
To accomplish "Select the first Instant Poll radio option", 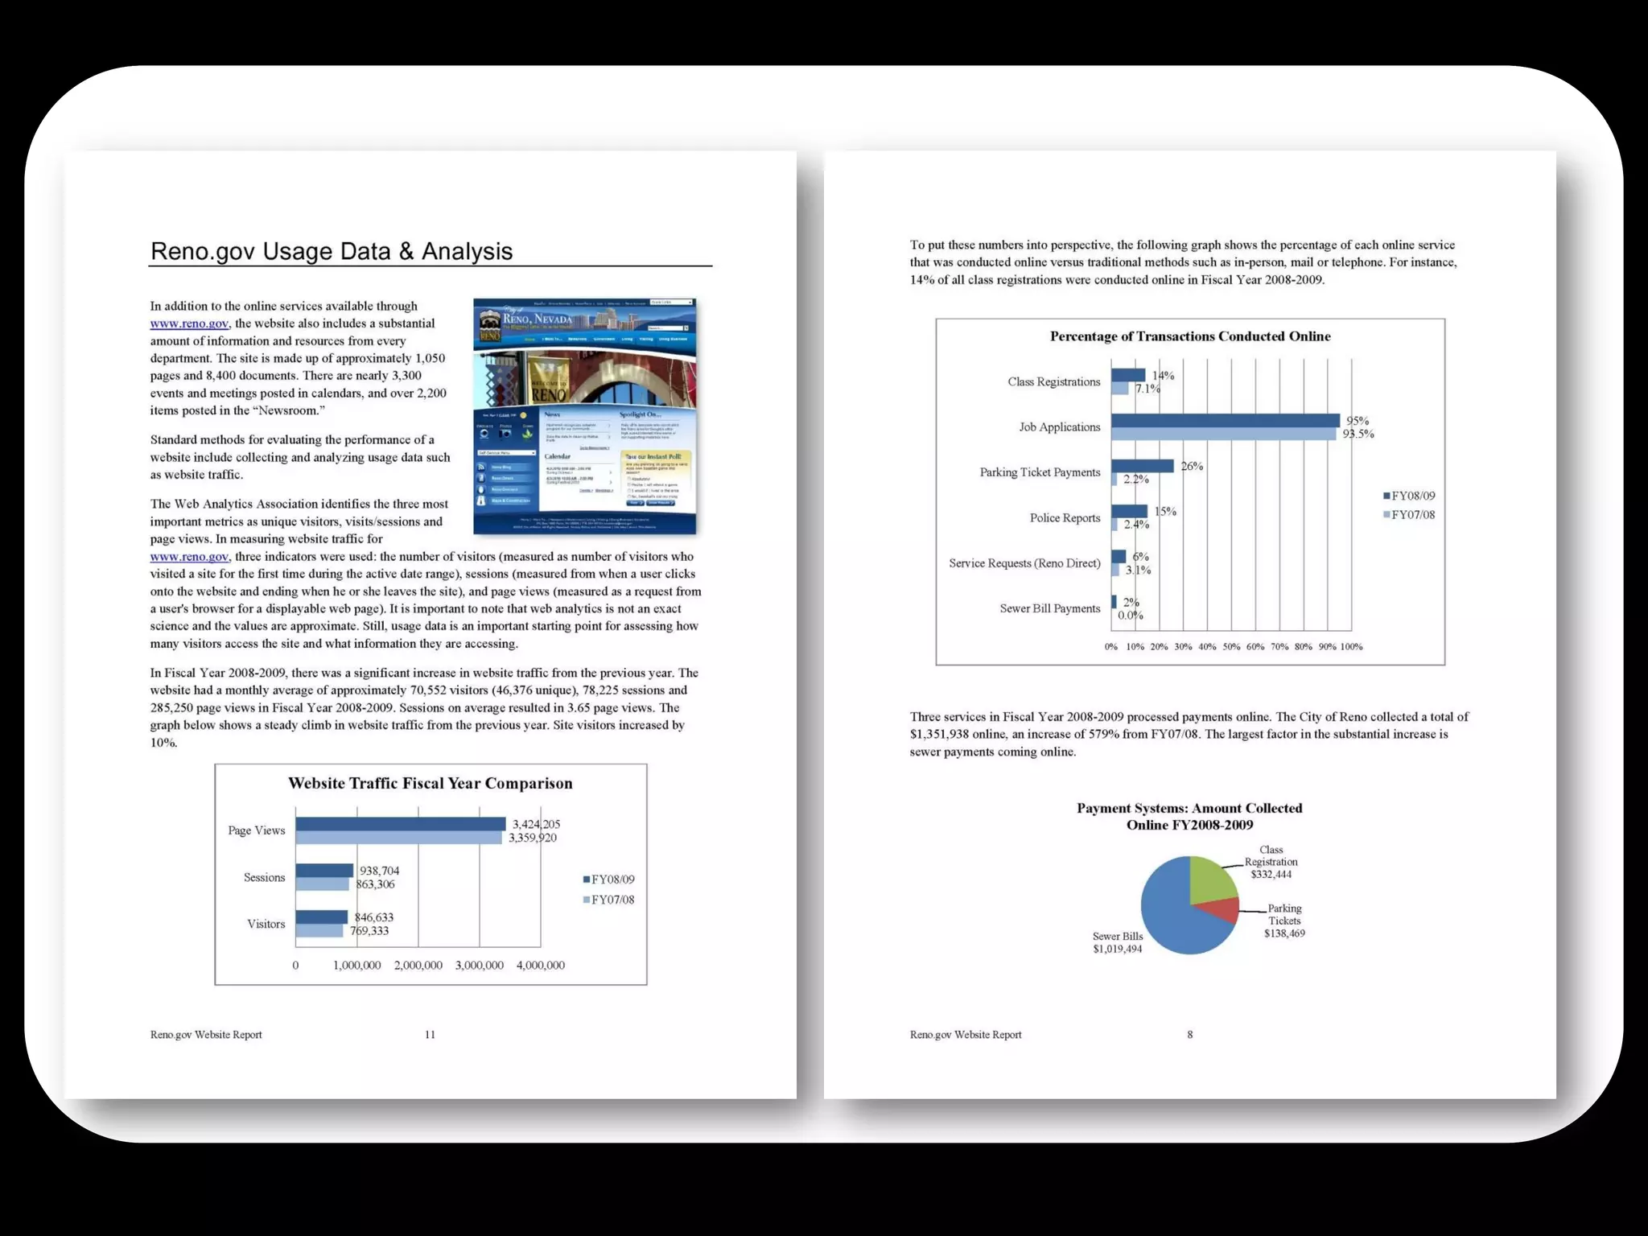I will pyautogui.click(x=628, y=478).
